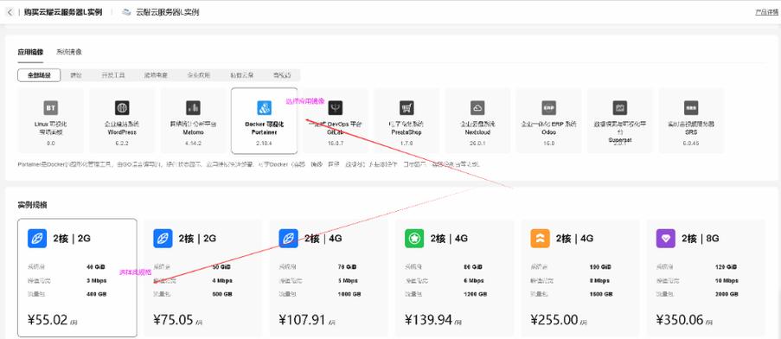The width and height of the screenshot is (781, 339).
Task: Click the cloud server icon in header breadcrumb
Action: coord(127,12)
